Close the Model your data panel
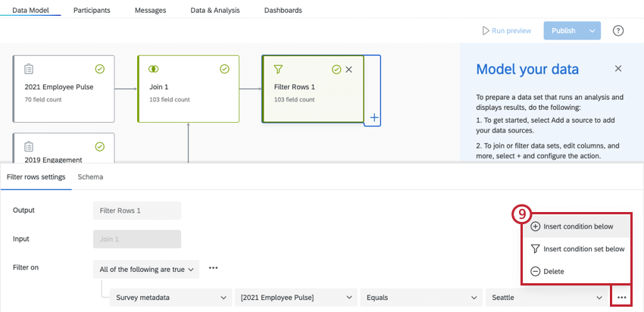The width and height of the screenshot is (644, 312). [x=617, y=69]
